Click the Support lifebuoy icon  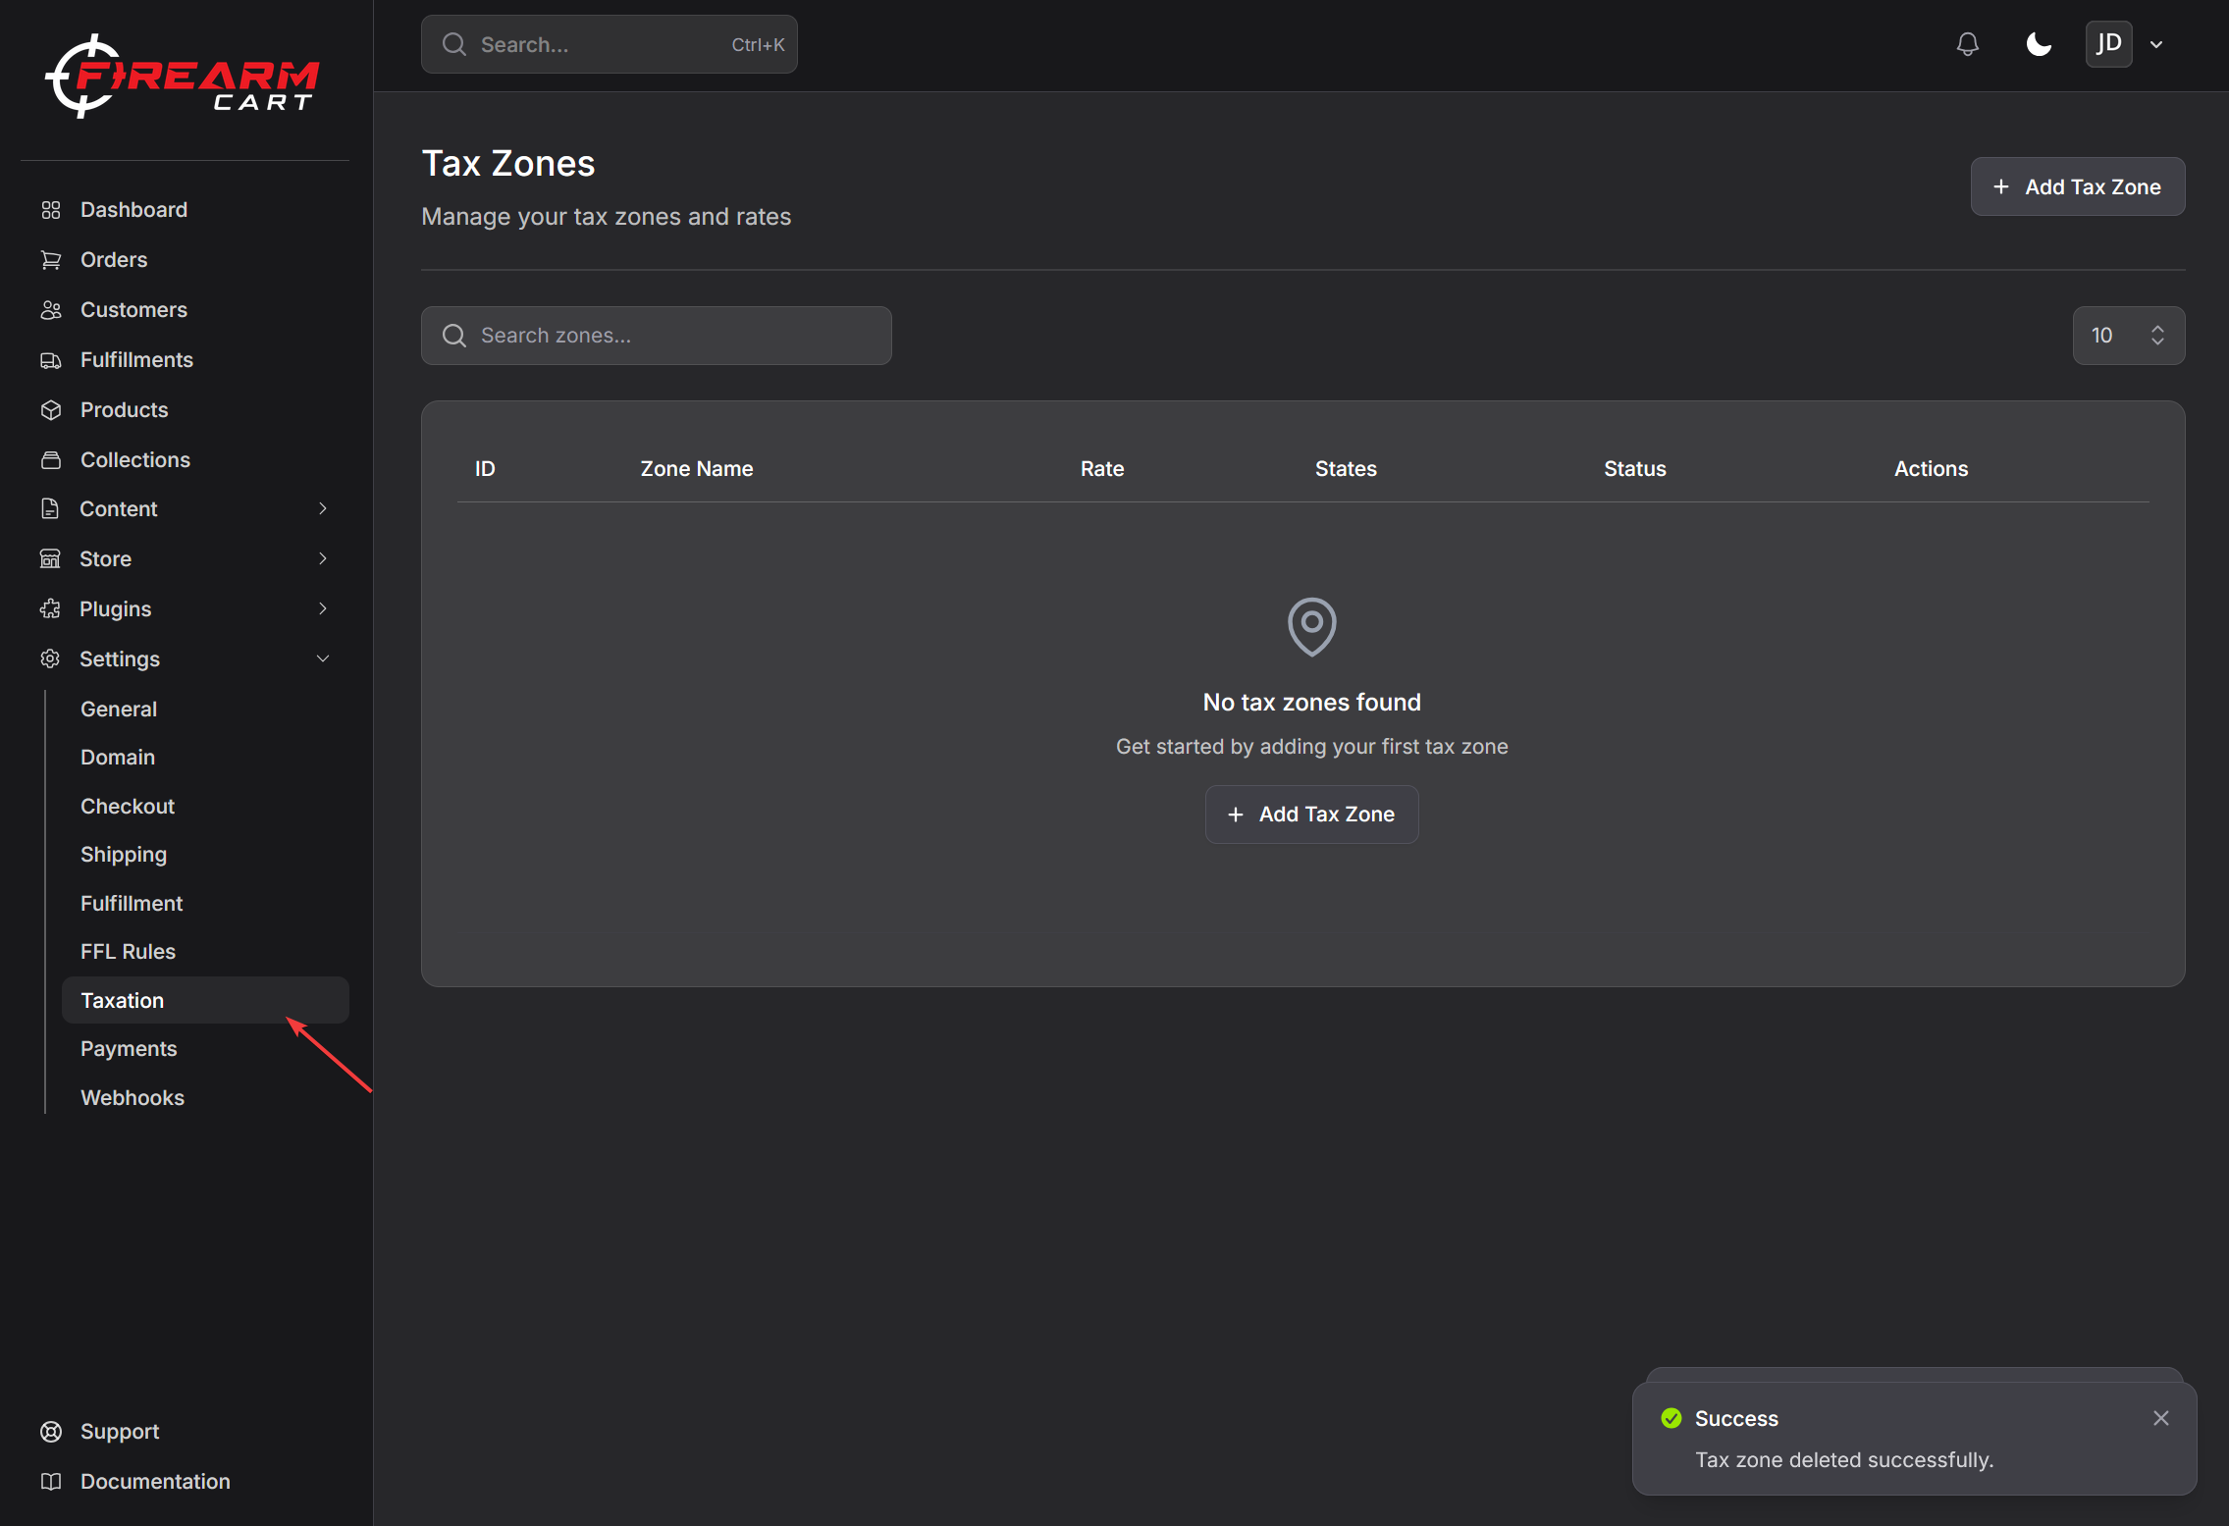51,1432
